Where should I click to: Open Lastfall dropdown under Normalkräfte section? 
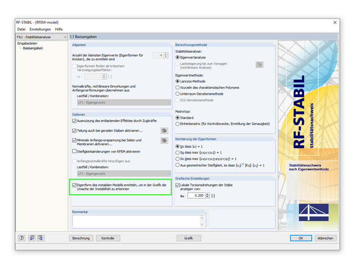pos(124,102)
